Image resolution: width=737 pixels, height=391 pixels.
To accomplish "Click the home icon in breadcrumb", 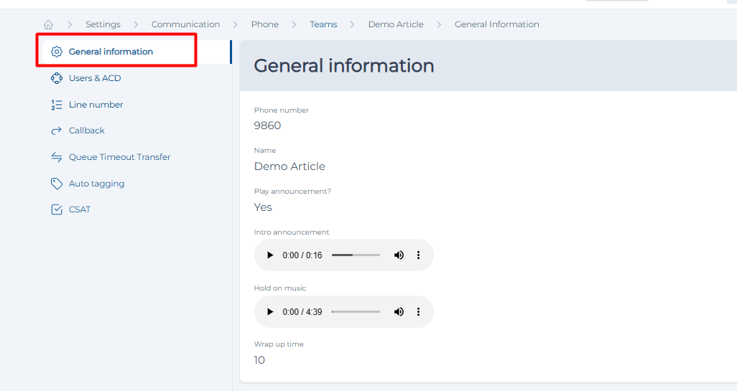I will coord(48,24).
